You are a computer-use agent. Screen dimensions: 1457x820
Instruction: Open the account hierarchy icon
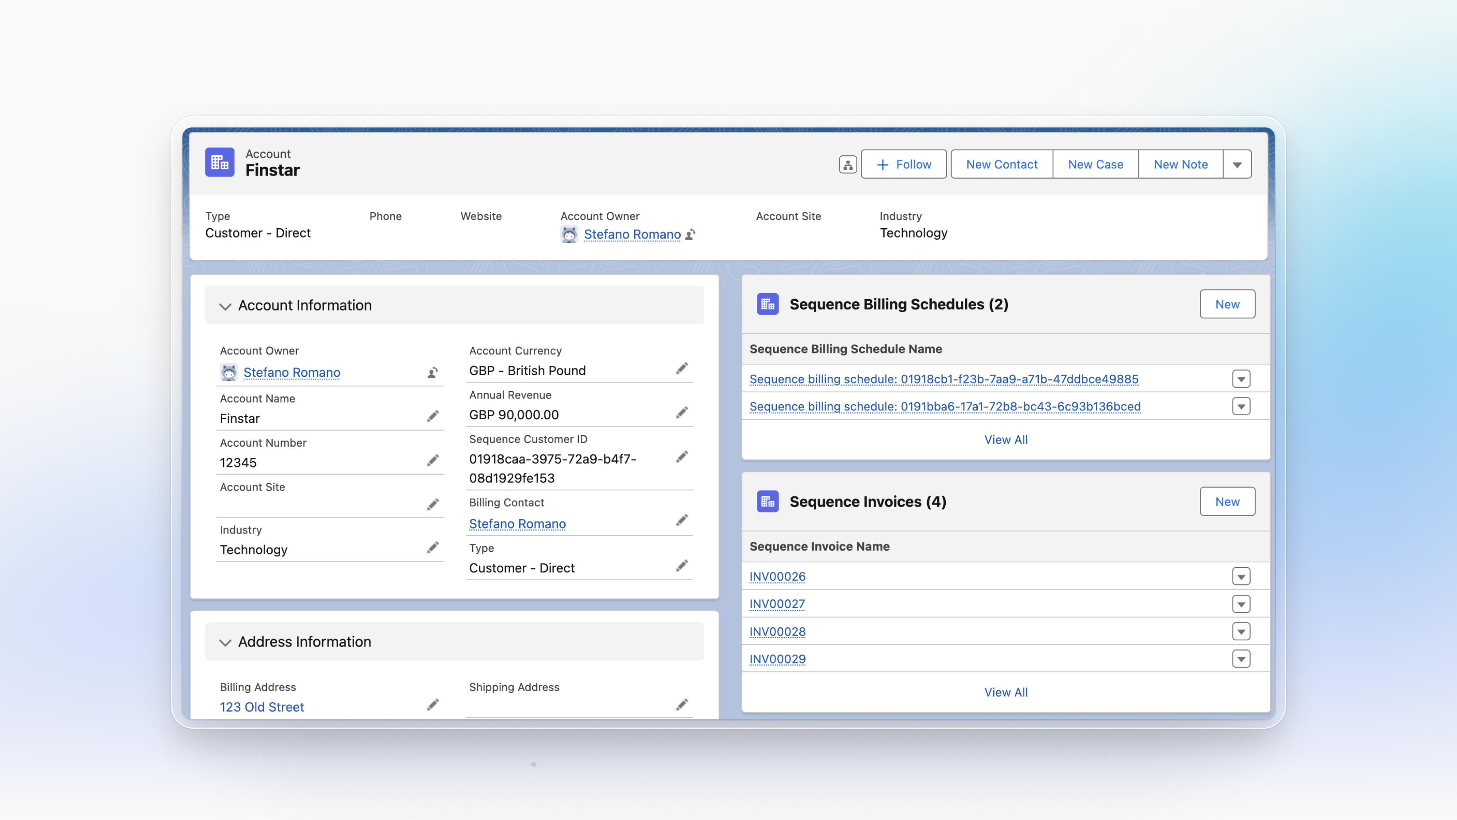(847, 165)
